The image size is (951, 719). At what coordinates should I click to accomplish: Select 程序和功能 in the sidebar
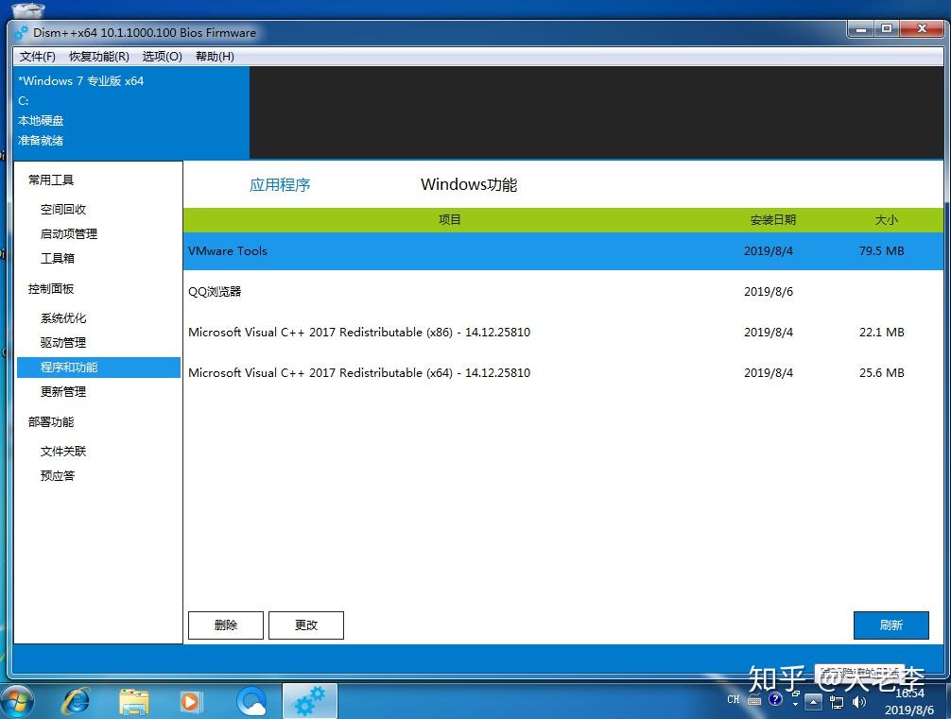pyautogui.click(x=99, y=368)
